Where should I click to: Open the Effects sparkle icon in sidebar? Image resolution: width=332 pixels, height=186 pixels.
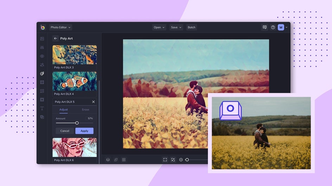coord(42,65)
